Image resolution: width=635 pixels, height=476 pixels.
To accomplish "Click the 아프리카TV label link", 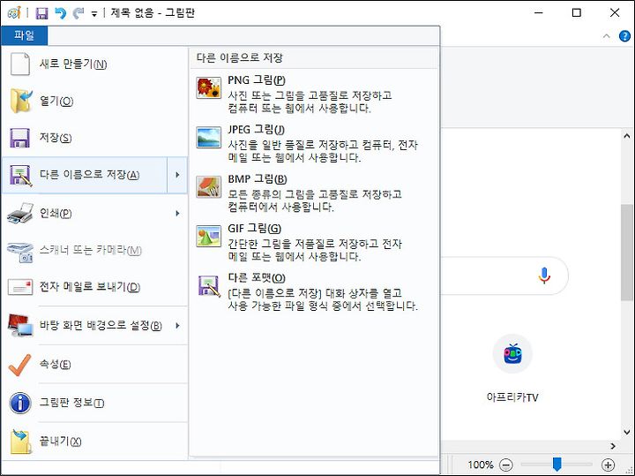I will 512,397.
